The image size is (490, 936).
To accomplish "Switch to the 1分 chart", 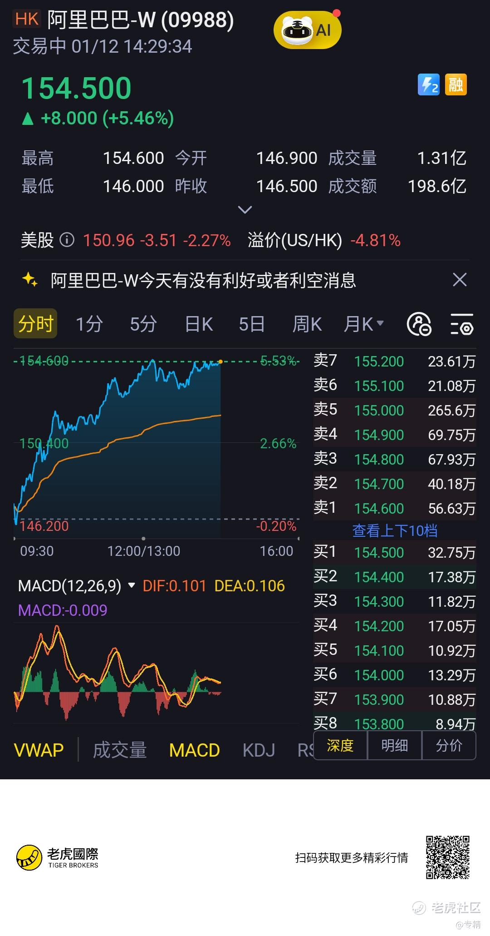I will (x=89, y=324).
